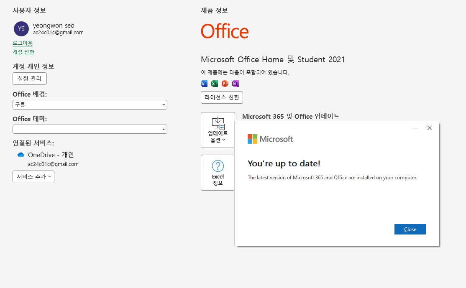Click the Excel app icon
The height and width of the screenshot is (288, 466).
[x=215, y=84]
